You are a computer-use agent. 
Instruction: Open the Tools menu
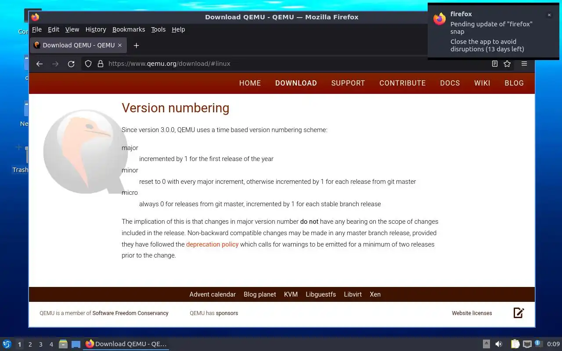158,29
